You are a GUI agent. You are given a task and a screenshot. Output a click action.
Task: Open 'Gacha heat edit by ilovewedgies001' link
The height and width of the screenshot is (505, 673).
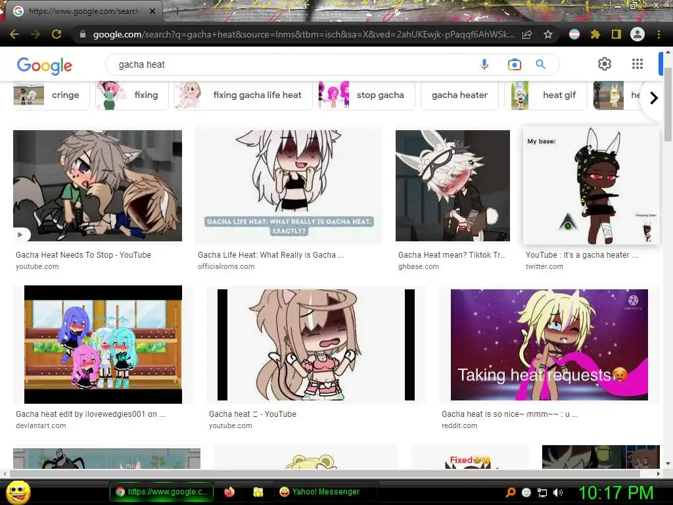click(91, 414)
